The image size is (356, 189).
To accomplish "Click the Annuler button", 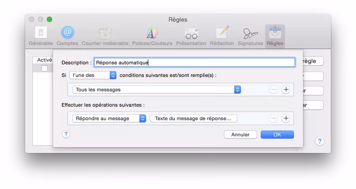I will pos(240,135).
